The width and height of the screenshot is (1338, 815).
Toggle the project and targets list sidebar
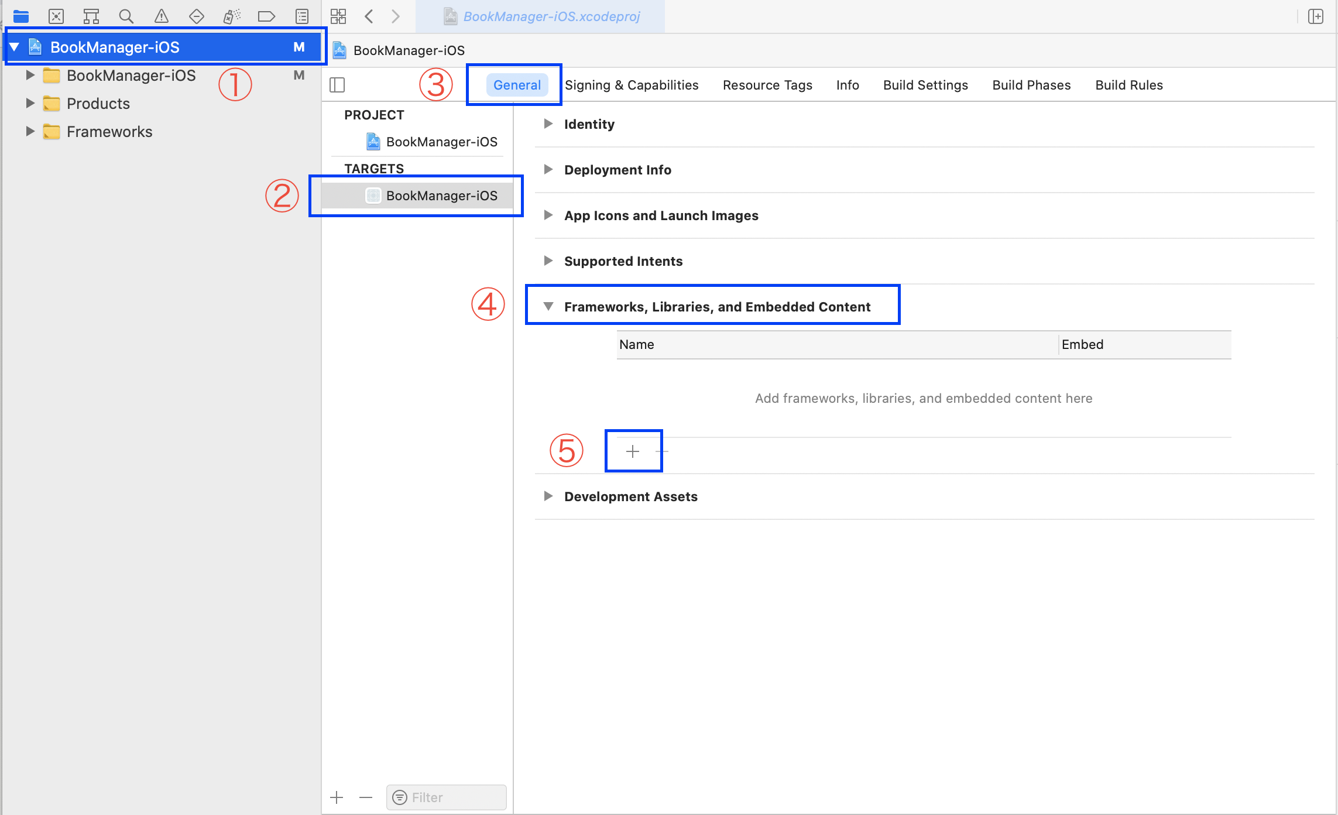(x=338, y=85)
